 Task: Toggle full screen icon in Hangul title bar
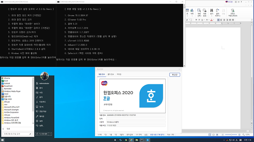pos(236,2)
